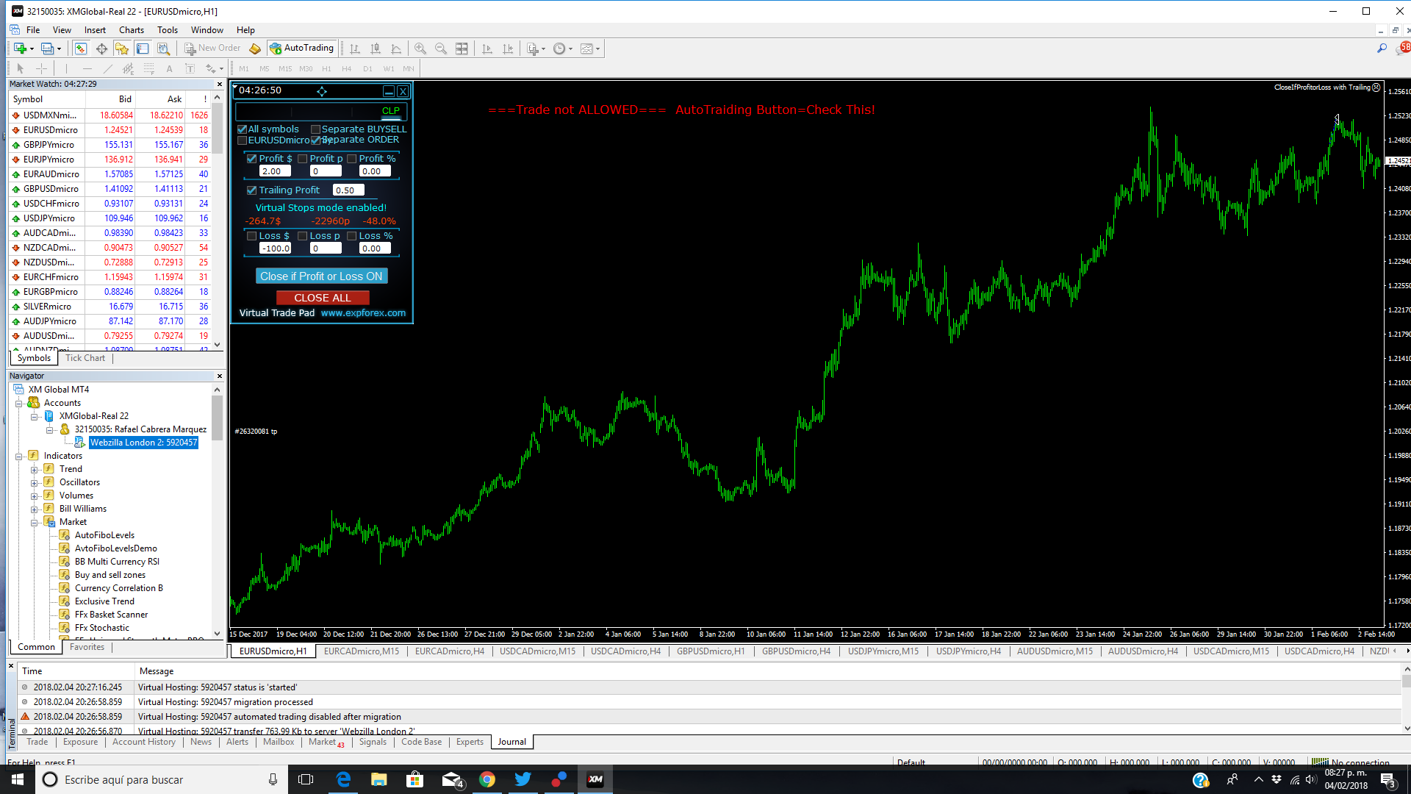Open the MetaEditor book icon

click(255, 49)
